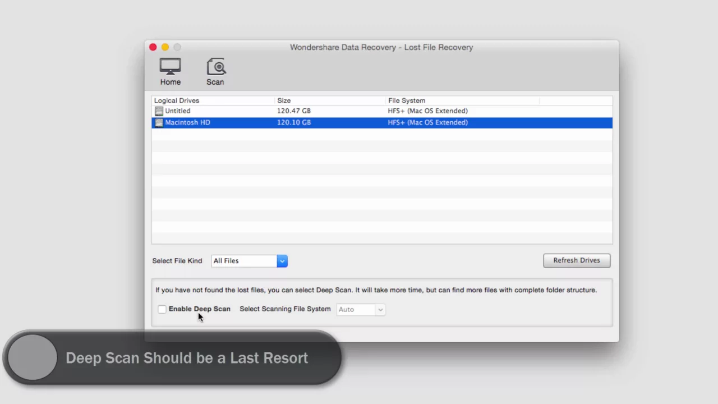Click the Enable Deep Scan label

click(x=200, y=309)
